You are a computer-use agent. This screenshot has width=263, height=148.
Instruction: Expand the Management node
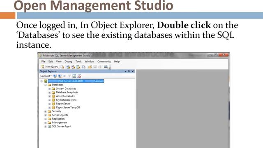click(x=46, y=123)
